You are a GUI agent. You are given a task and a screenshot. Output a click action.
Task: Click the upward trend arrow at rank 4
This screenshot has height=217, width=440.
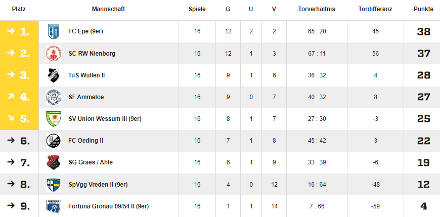coord(11,97)
